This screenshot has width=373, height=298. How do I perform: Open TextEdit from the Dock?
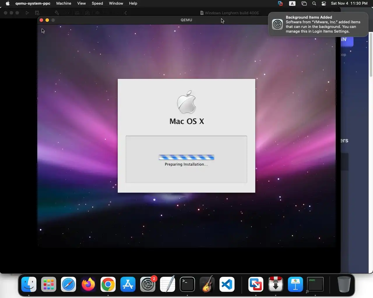pyautogui.click(x=168, y=284)
